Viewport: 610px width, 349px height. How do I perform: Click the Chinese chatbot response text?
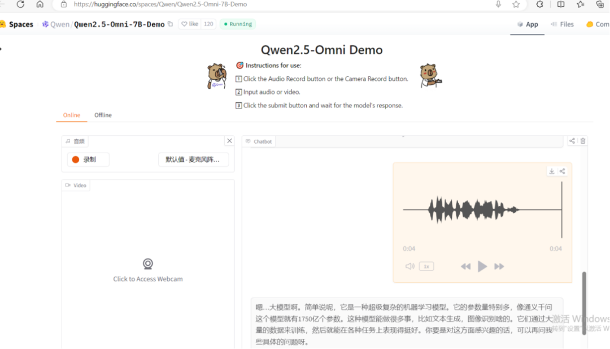point(404,325)
